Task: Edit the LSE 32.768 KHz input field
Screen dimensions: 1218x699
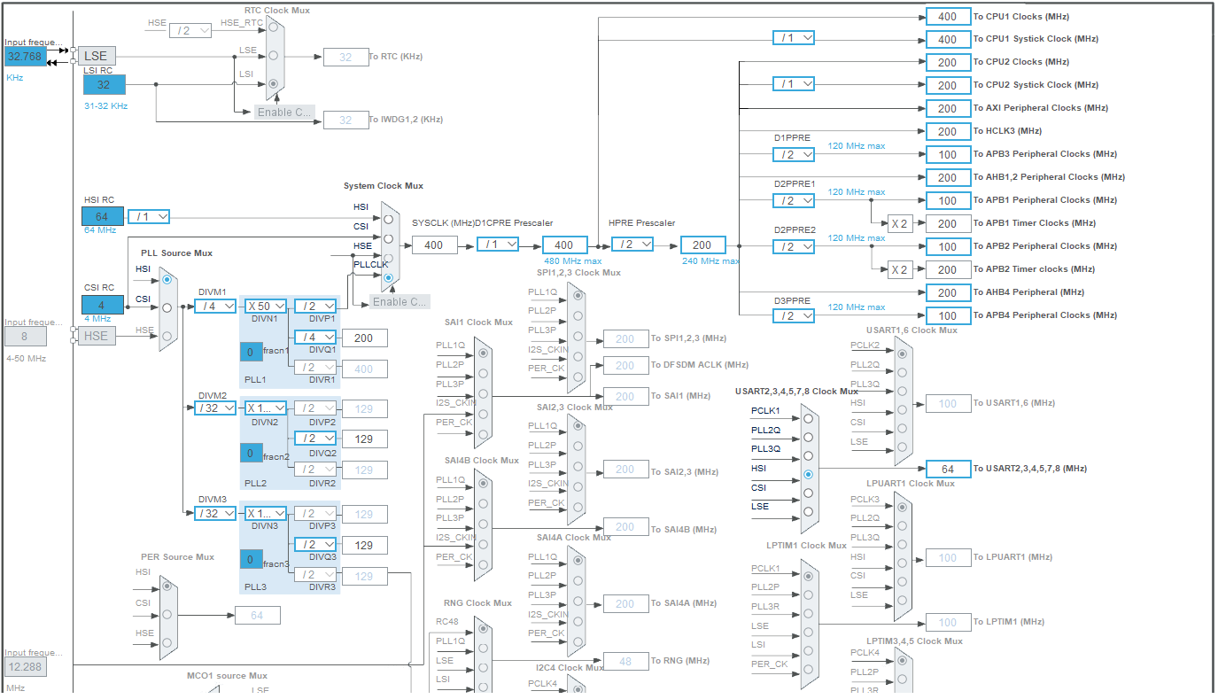Action: coord(25,57)
